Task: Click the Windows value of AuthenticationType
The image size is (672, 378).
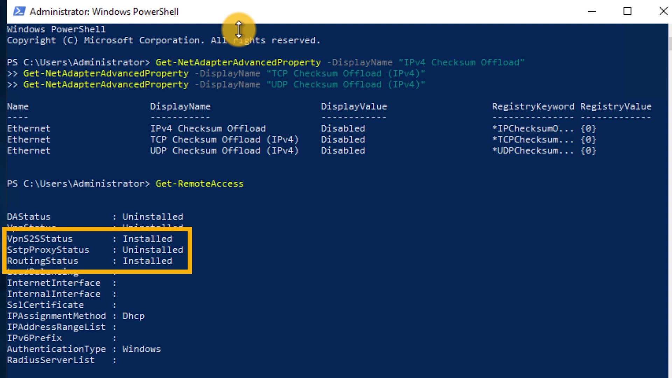Action: pyautogui.click(x=141, y=349)
